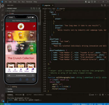This screenshot has width=109, height=105.
Task: Click line 134 splitParagraphs function name
Action: tap(63, 77)
